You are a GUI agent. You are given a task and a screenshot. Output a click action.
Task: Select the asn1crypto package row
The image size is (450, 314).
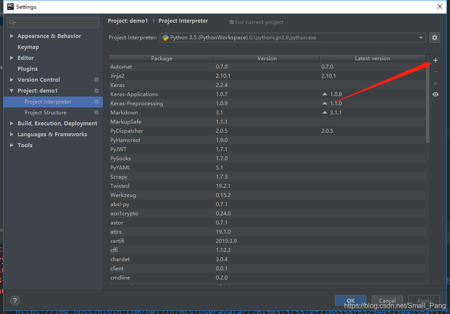267,213
